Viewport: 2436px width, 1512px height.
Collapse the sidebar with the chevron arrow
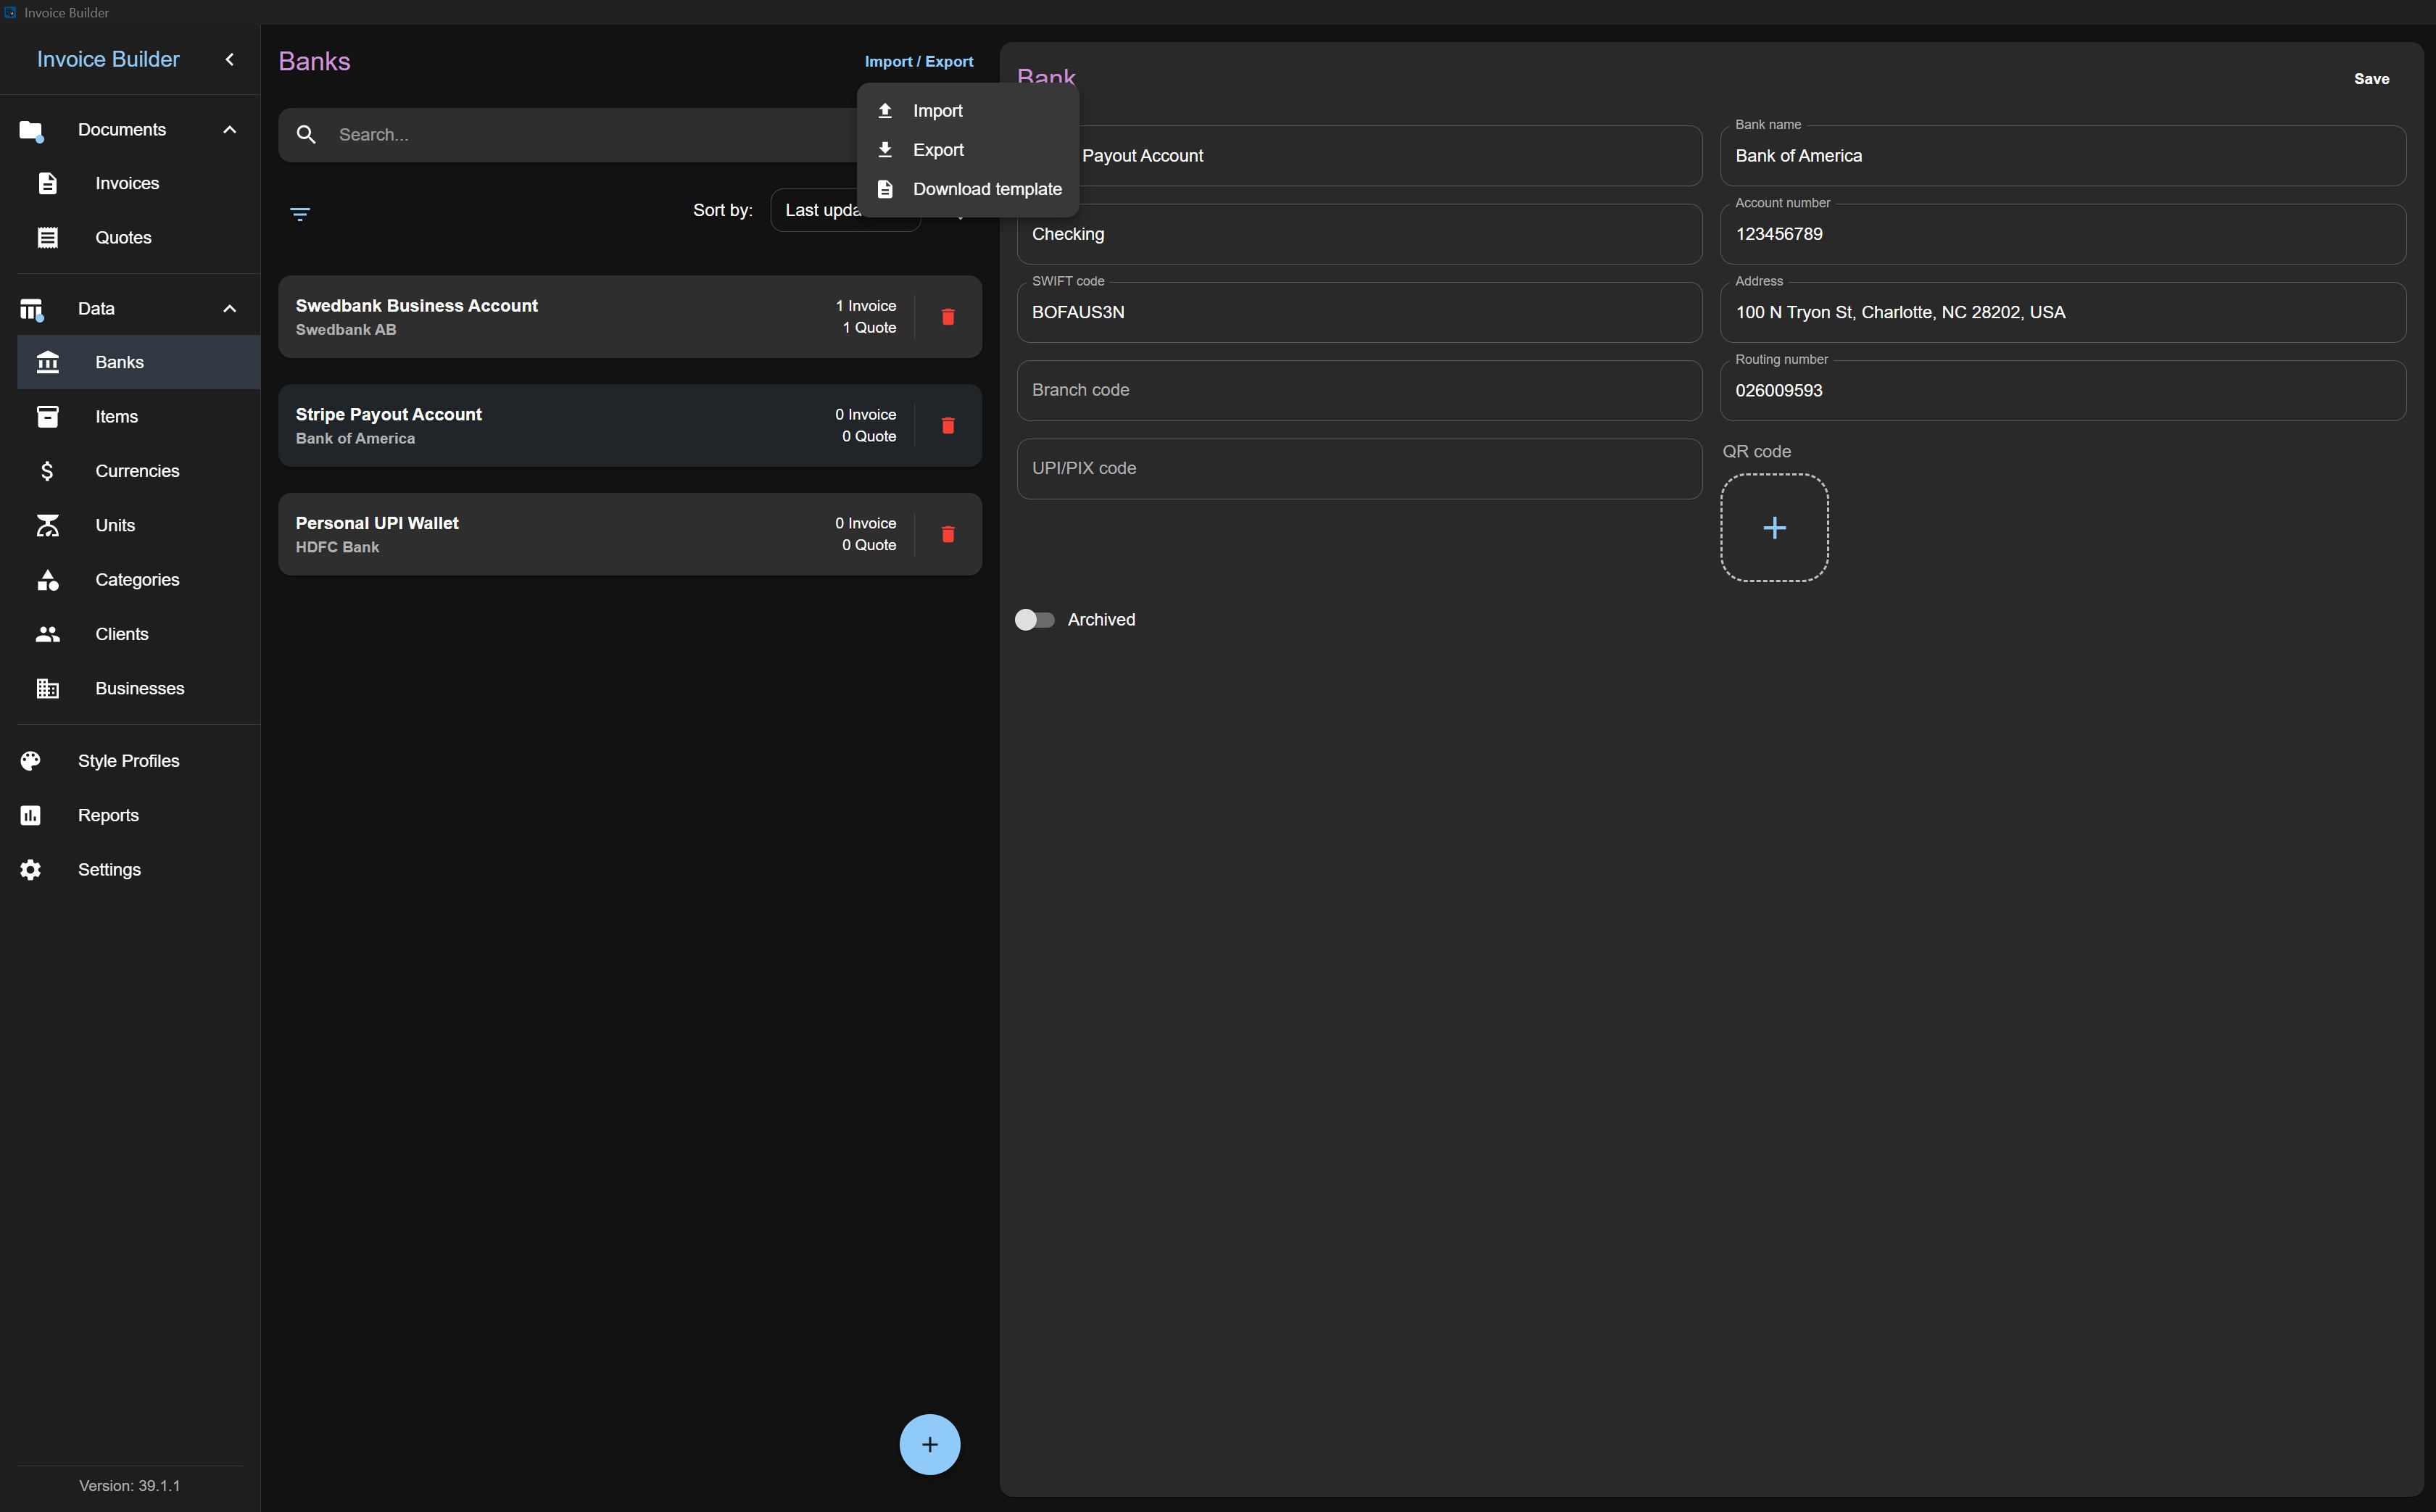point(229,60)
